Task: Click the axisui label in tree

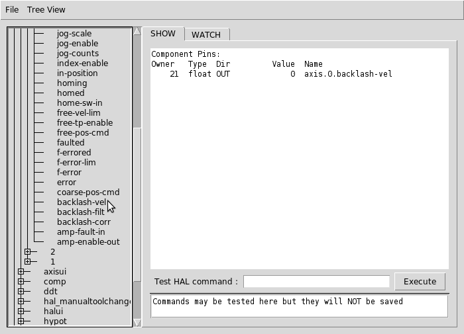Action: coord(55,272)
